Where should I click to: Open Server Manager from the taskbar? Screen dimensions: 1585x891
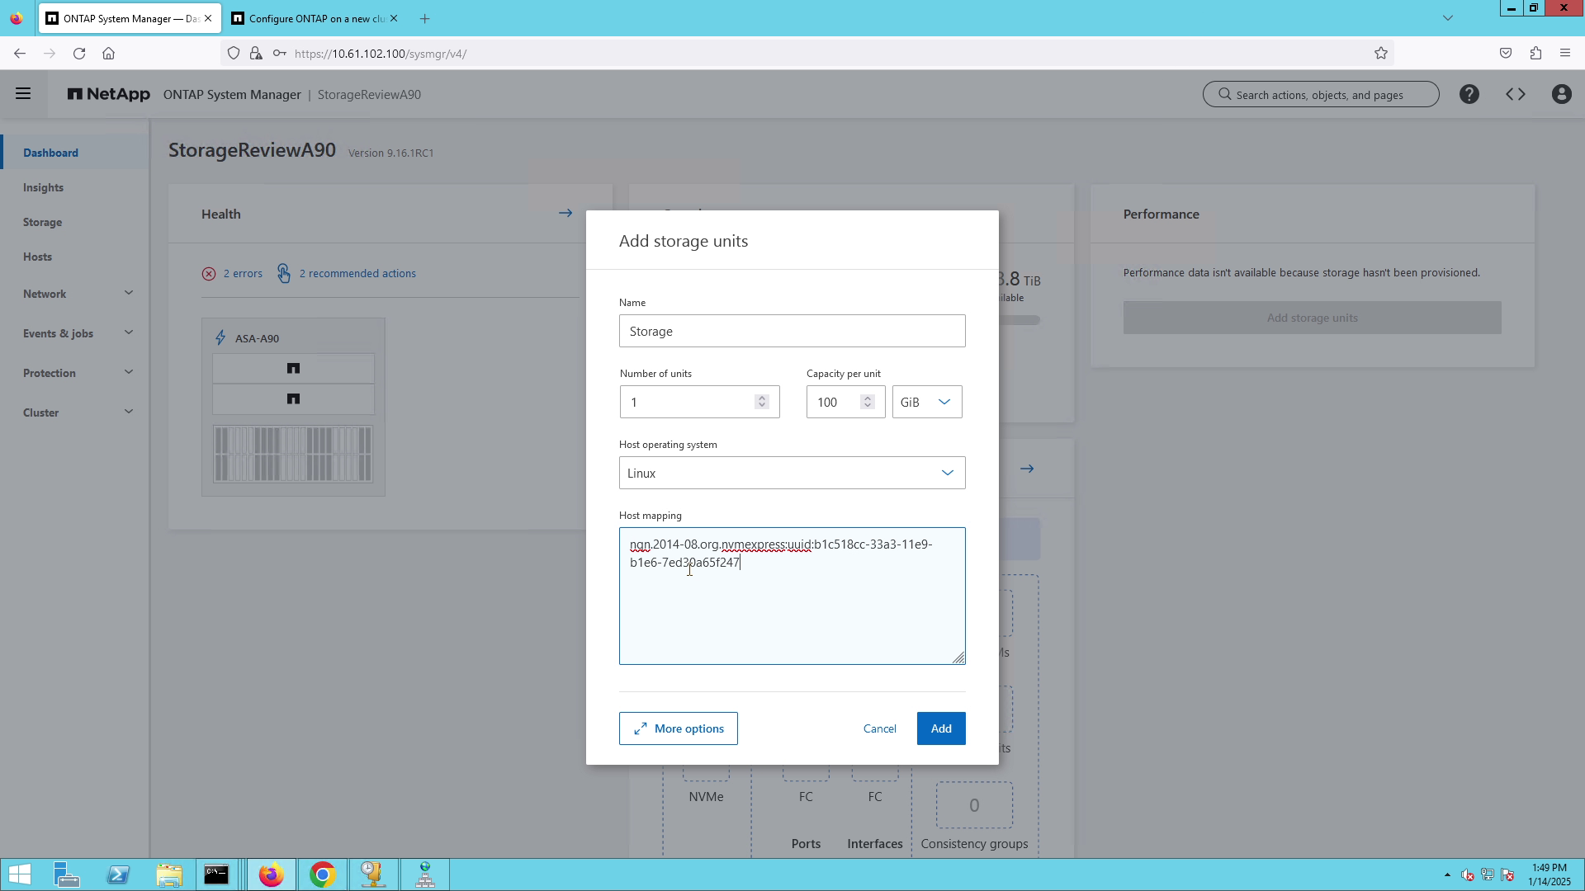[67, 874]
